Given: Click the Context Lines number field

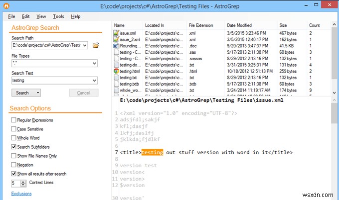Looking at the screenshot, I should pyautogui.click(x=16, y=184).
